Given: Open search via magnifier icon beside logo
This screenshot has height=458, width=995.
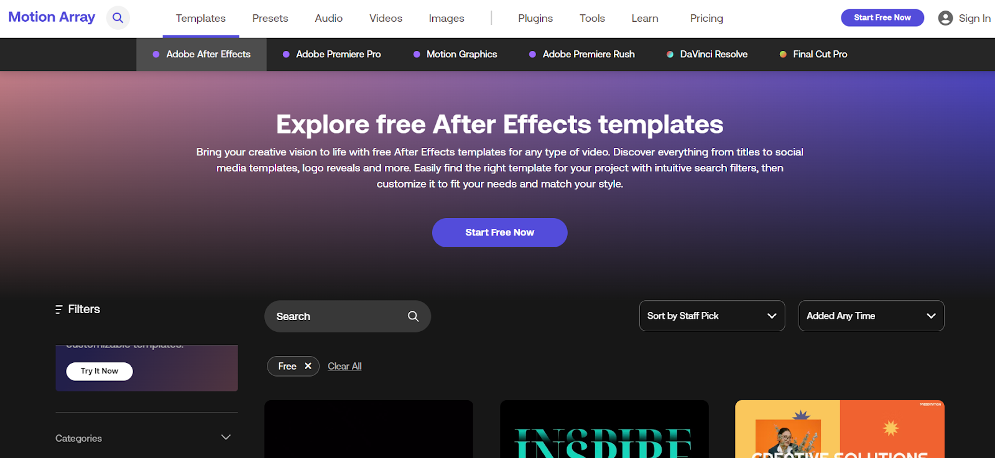Looking at the screenshot, I should tap(118, 18).
